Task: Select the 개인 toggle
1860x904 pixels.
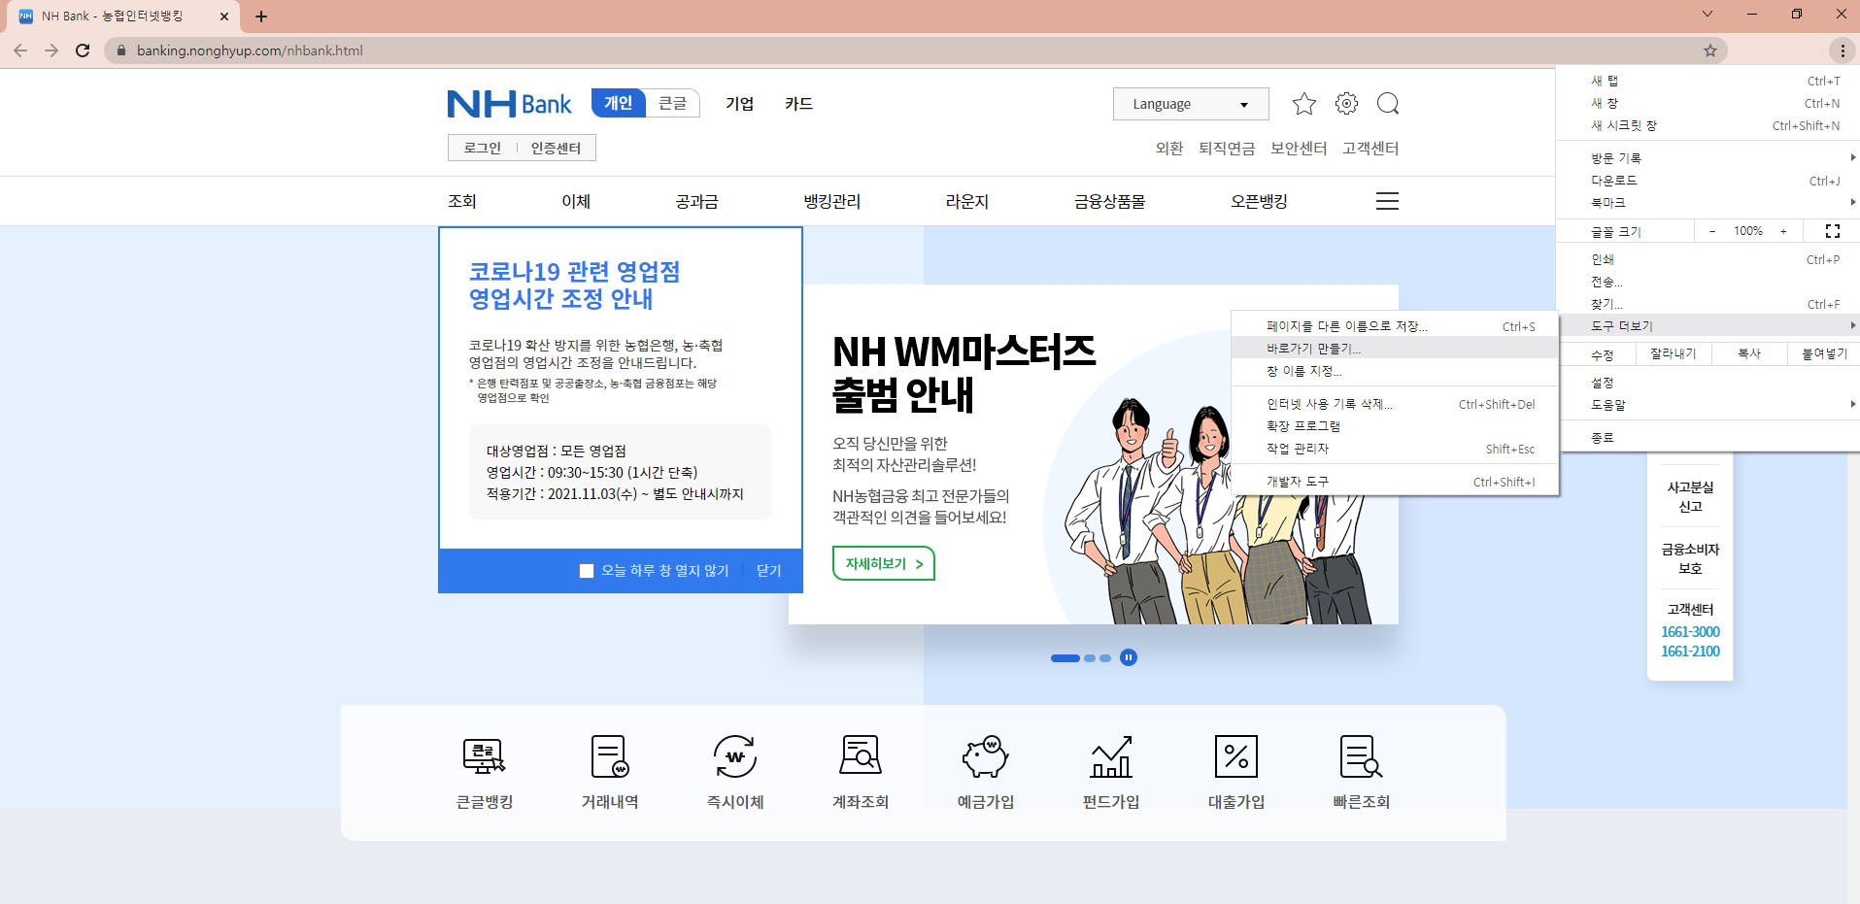Action: click(x=619, y=103)
